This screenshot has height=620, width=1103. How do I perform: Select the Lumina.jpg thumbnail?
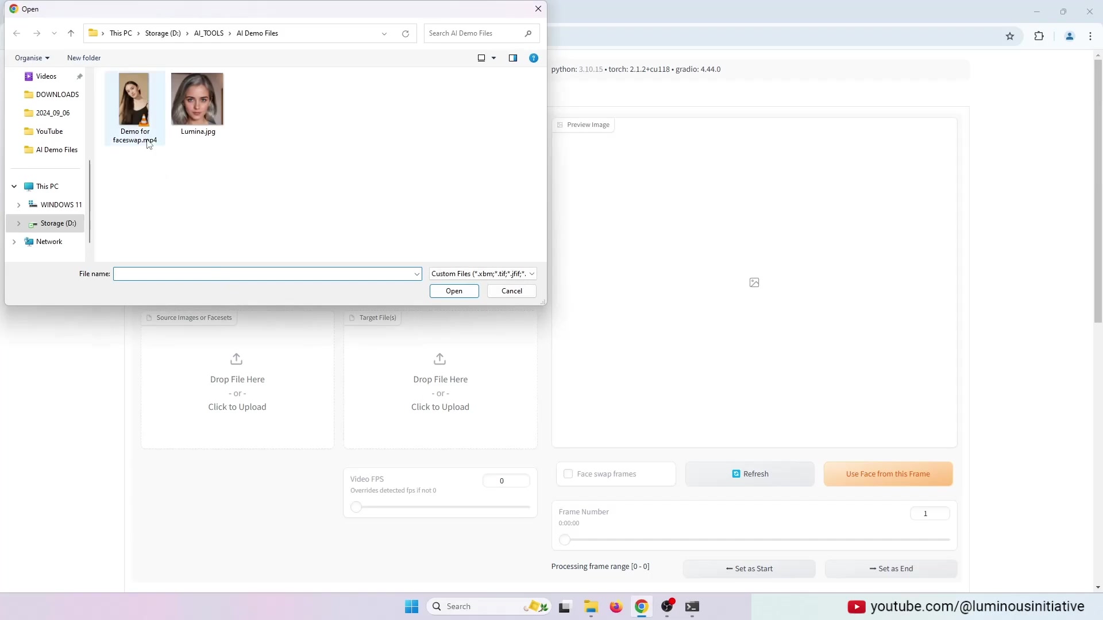point(197,99)
